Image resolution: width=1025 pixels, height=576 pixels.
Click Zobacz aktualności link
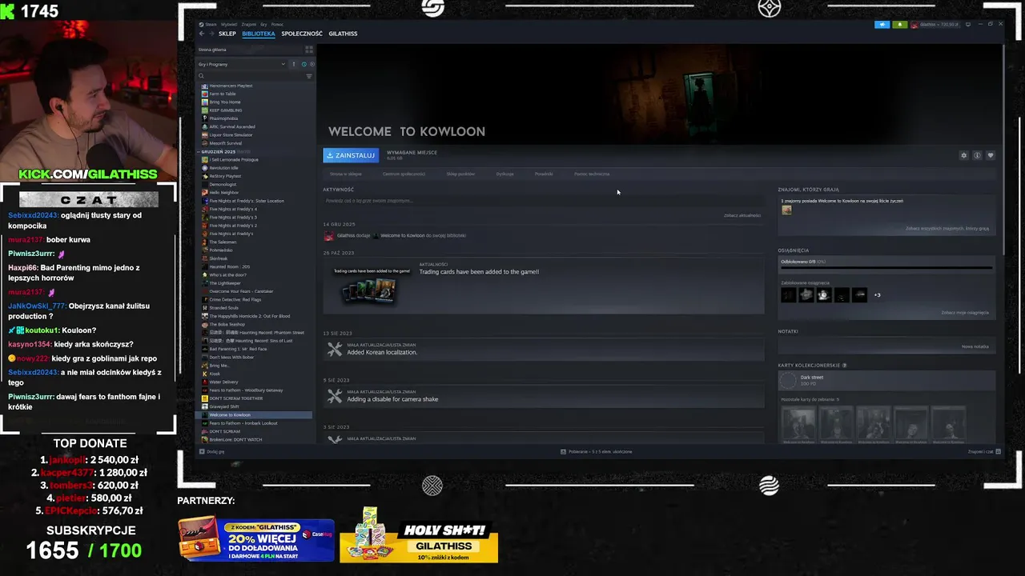(742, 215)
